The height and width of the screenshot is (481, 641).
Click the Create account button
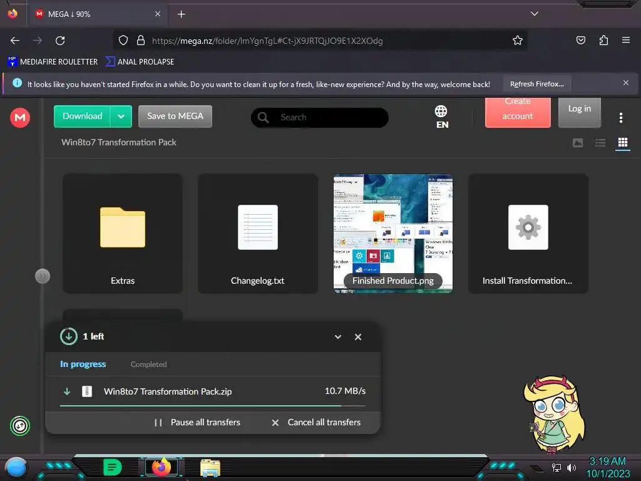pos(518,112)
